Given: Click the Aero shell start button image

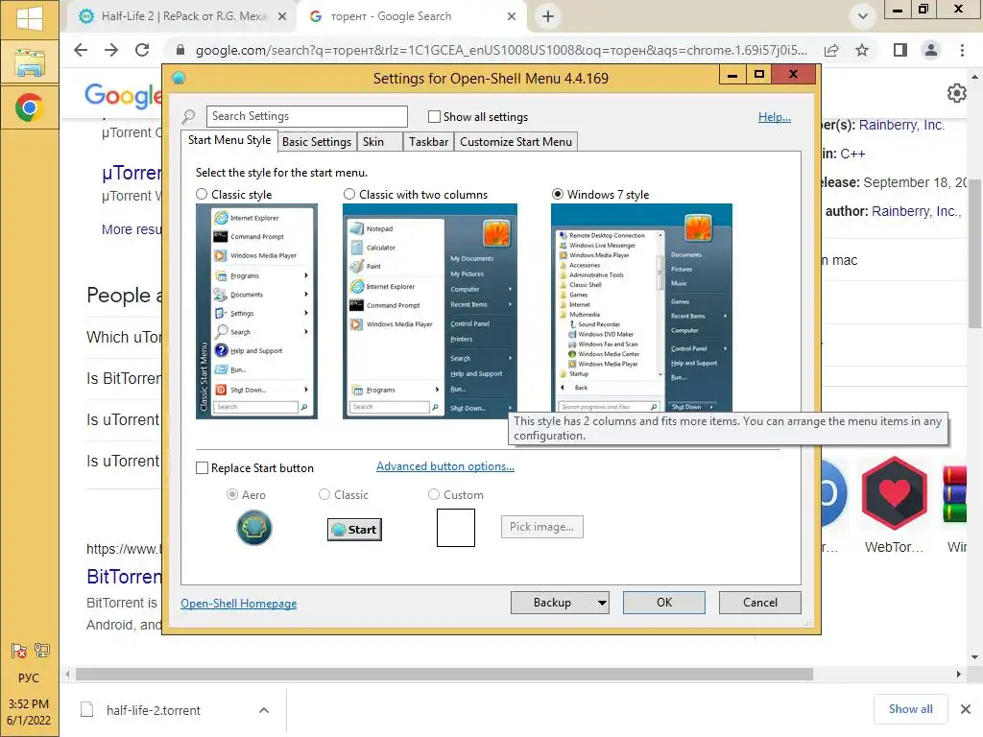Looking at the screenshot, I should [x=253, y=528].
